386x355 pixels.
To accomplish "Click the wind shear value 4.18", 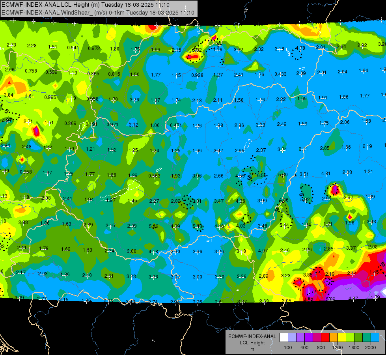I will pyautogui.click(x=153, y=252).
